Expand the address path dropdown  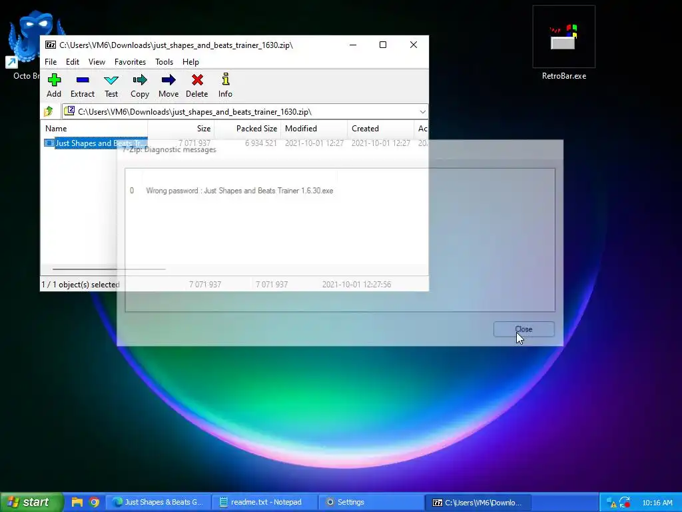422,112
